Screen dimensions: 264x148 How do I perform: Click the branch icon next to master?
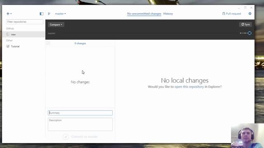[x=49, y=14]
